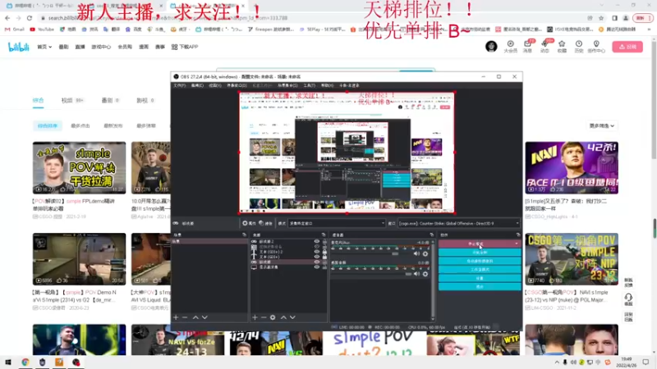Remove selected scene with minus icon
This screenshot has height=369, width=657.
pyautogui.click(x=185, y=317)
